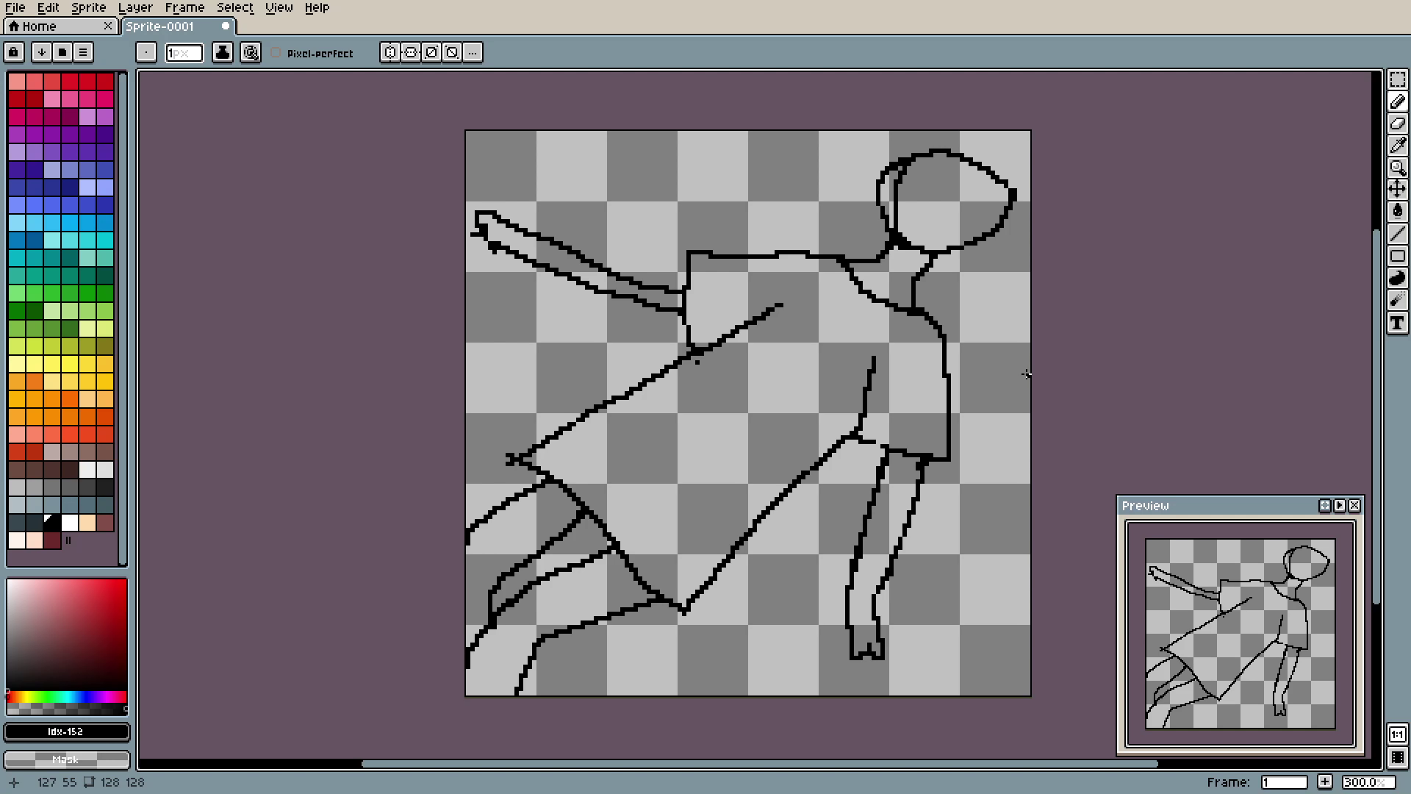
Task: Switch to the Home tab
Action: click(x=38, y=26)
